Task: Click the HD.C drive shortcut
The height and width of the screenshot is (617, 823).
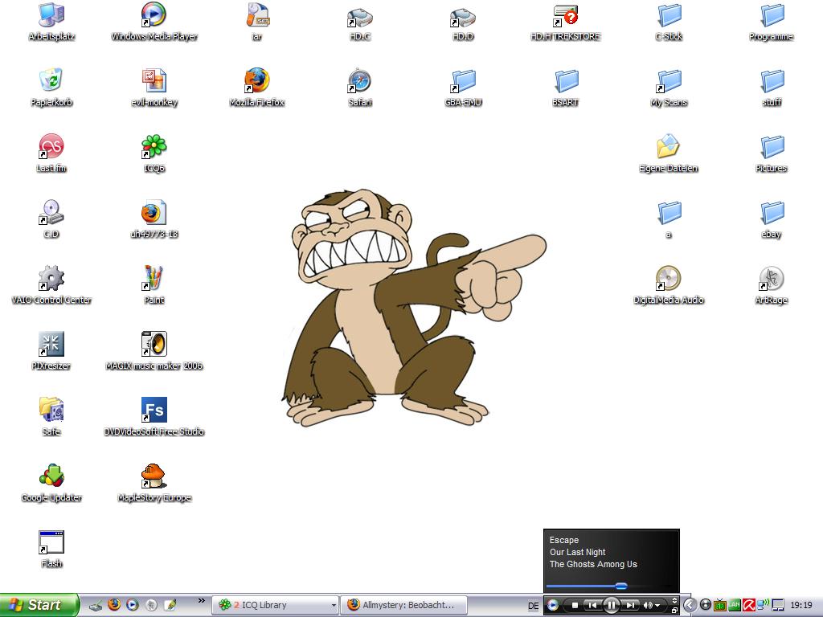Action: point(359,23)
